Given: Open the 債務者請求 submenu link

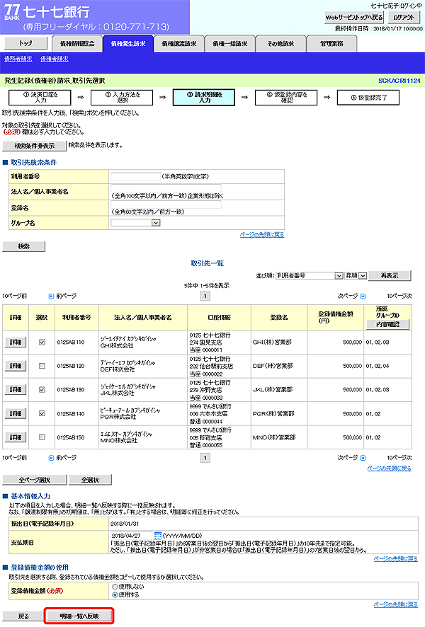Looking at the screenshot, I should 18,59.
